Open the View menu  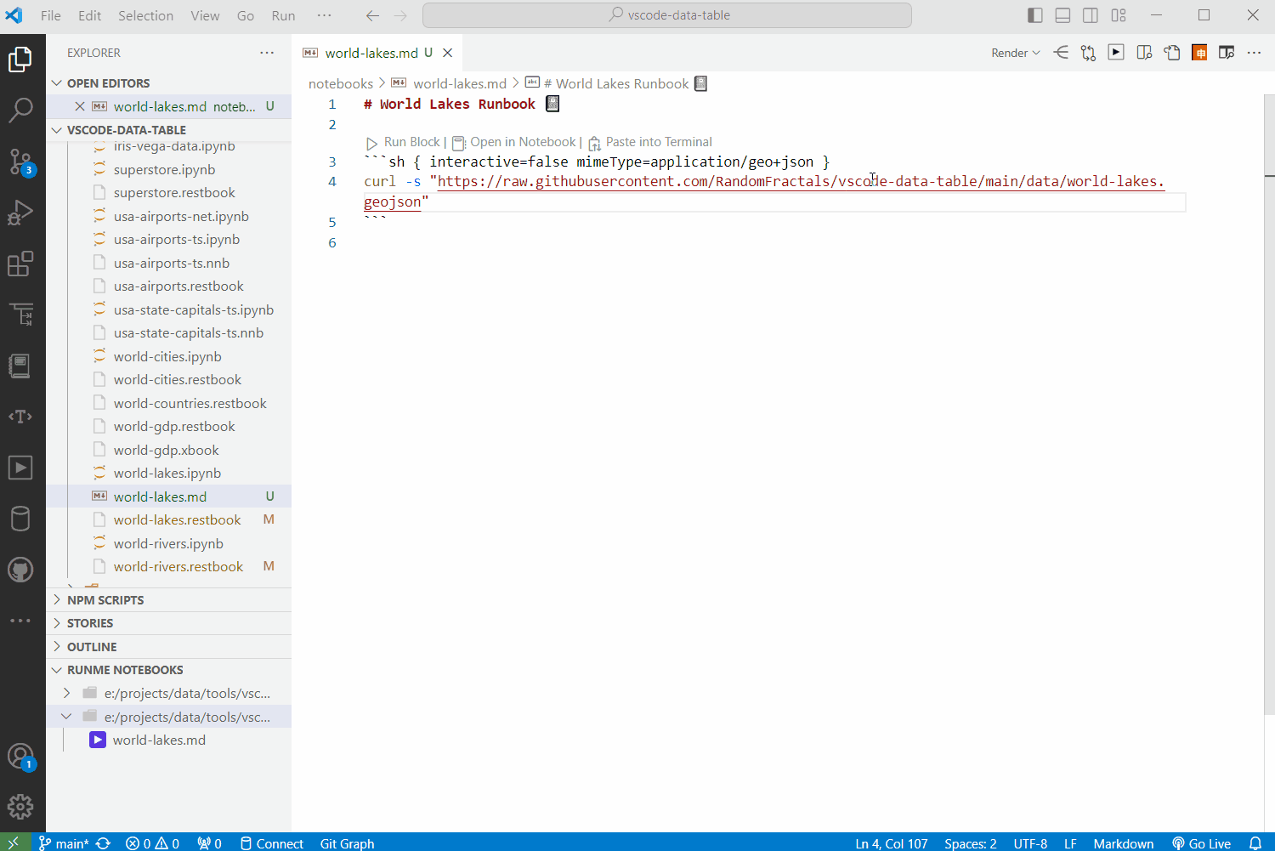click(205, 15)
